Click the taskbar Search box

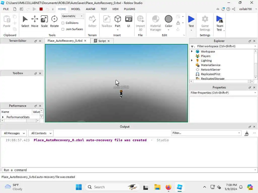[112, 187]
